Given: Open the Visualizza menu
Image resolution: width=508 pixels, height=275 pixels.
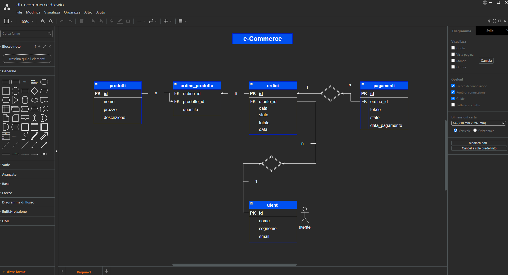Looking at the screenshot, I should [x=52, y=12].
